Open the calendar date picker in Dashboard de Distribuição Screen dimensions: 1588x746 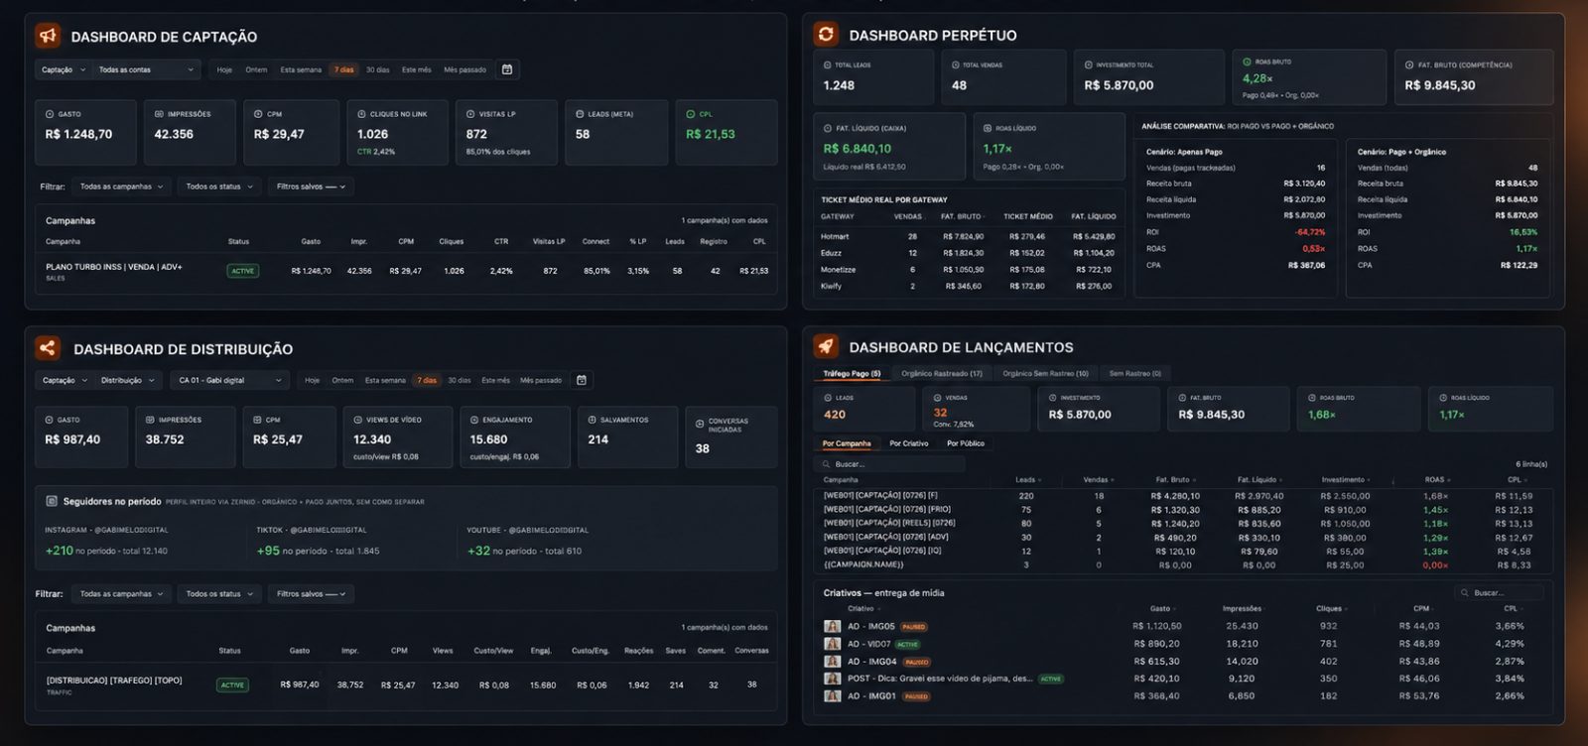(x=582, y=380)
